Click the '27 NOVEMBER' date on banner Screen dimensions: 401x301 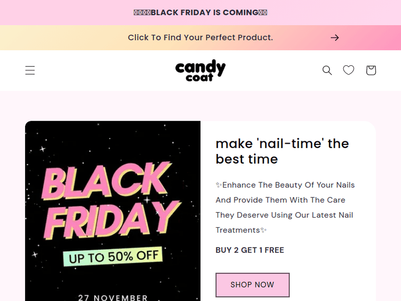[x=113, y=297]
